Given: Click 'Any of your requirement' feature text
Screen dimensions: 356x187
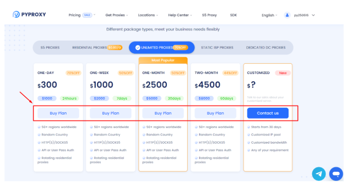Looking at the screenshot, I should pyautogui.click(x=270, y=150).
